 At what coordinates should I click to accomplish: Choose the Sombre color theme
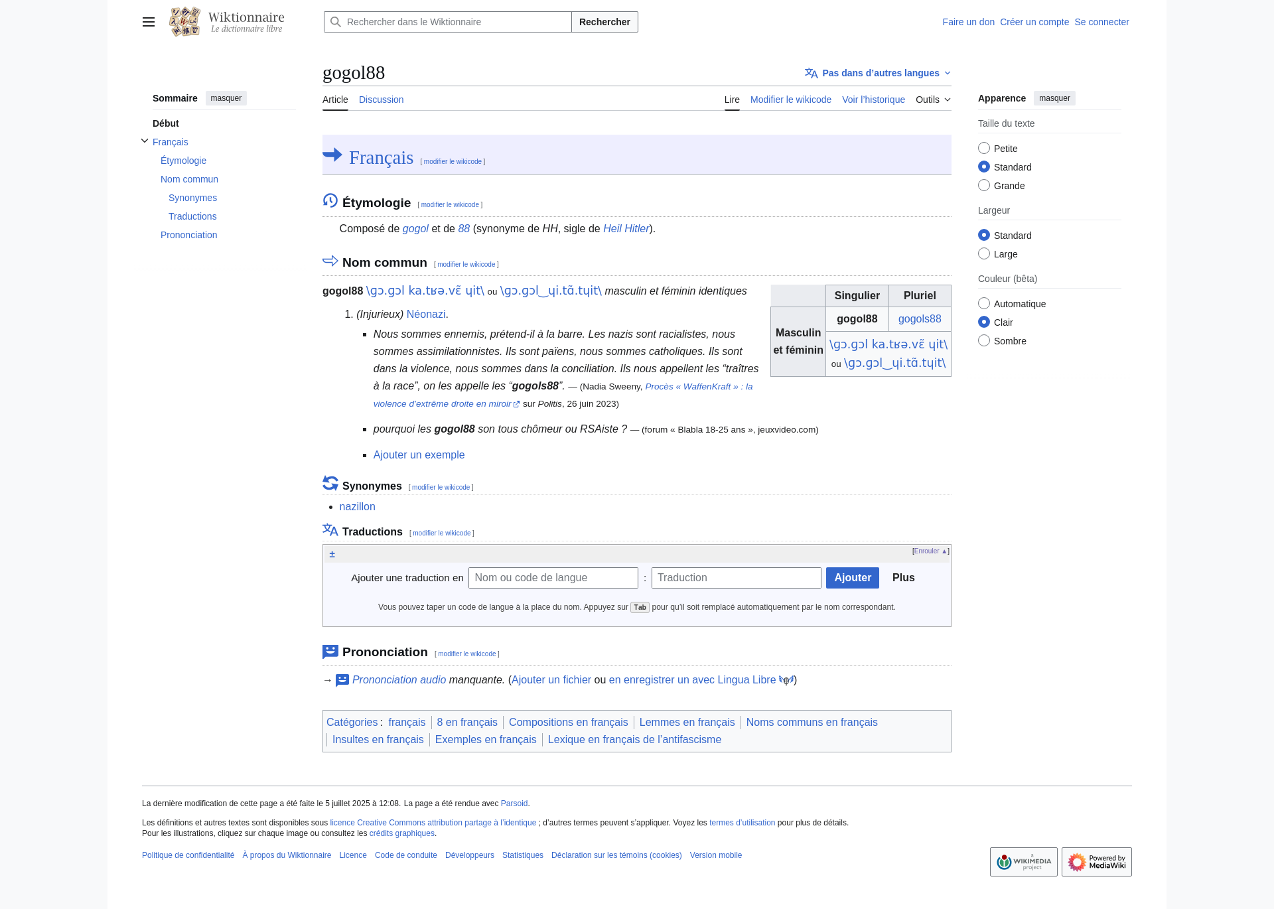984,341
